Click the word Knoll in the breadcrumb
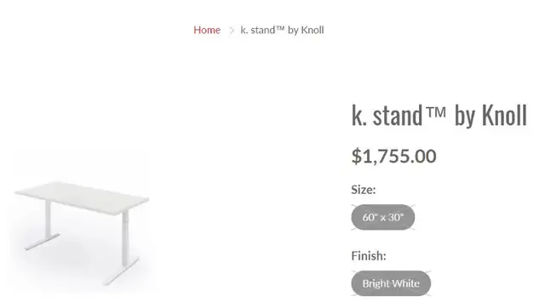Viewport: 545px width, 308px height. pyautogui.click(x=313, y=31)
